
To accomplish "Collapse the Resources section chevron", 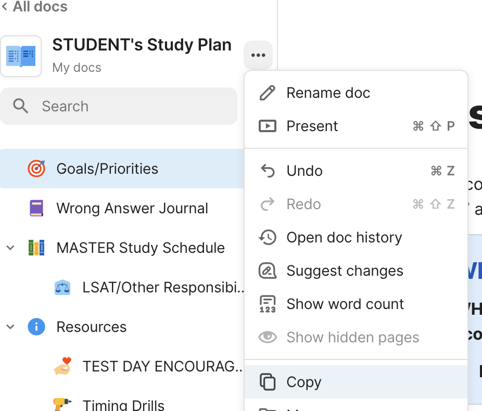I will coord(10,327).
